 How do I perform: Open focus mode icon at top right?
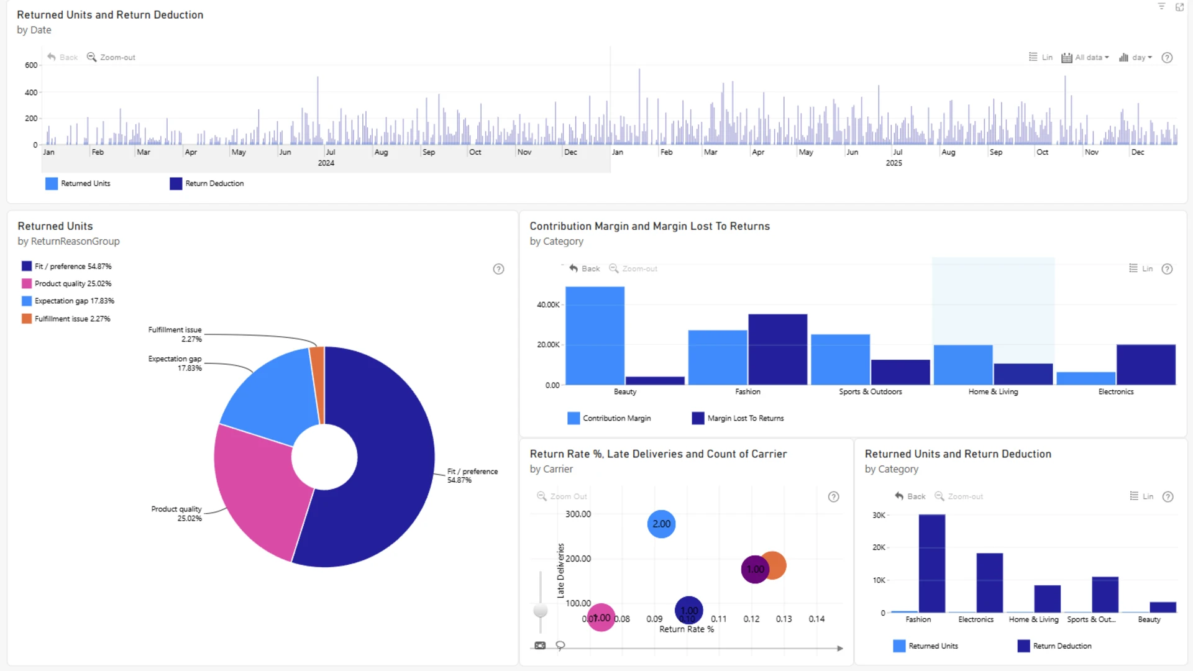coord(1179,7)
